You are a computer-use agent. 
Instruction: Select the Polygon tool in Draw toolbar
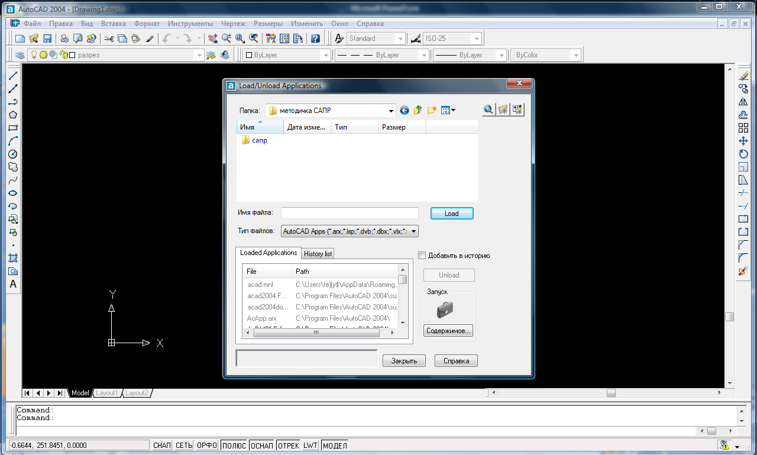coord(13,115)
